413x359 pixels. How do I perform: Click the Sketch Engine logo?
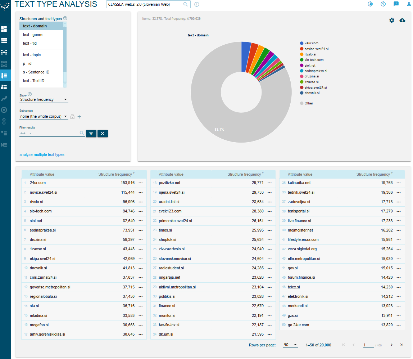(x=5, y=5)
